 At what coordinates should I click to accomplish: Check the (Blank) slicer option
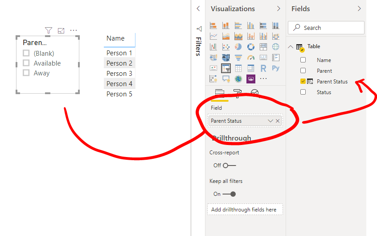(26, 53)
